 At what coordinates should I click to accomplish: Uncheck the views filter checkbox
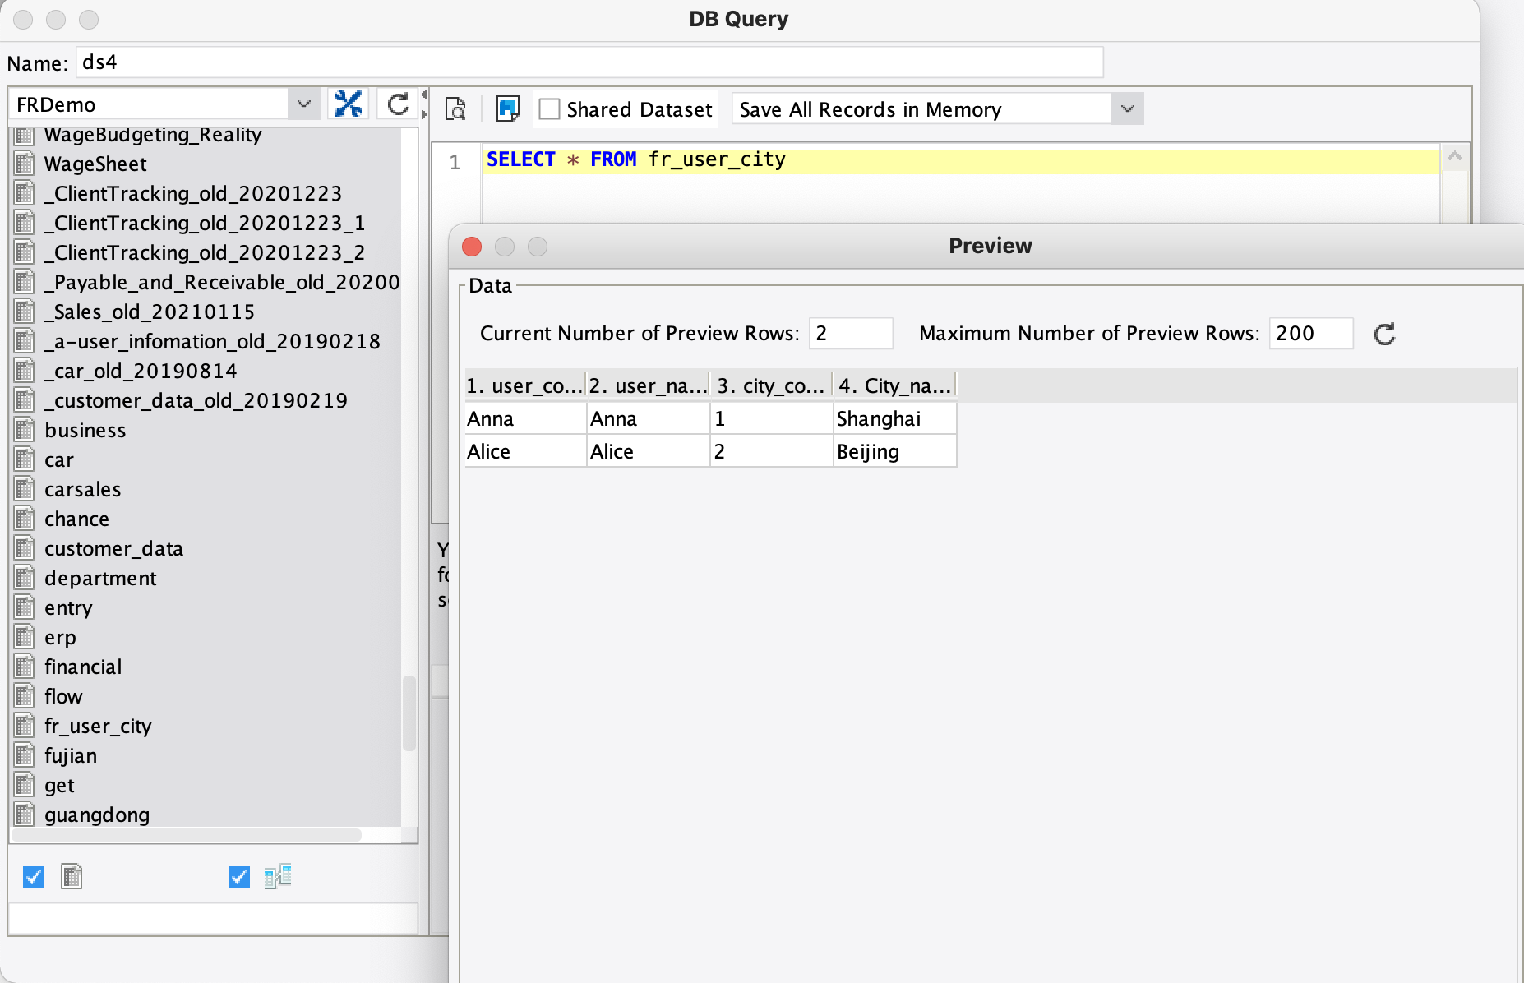coord(239,877)
